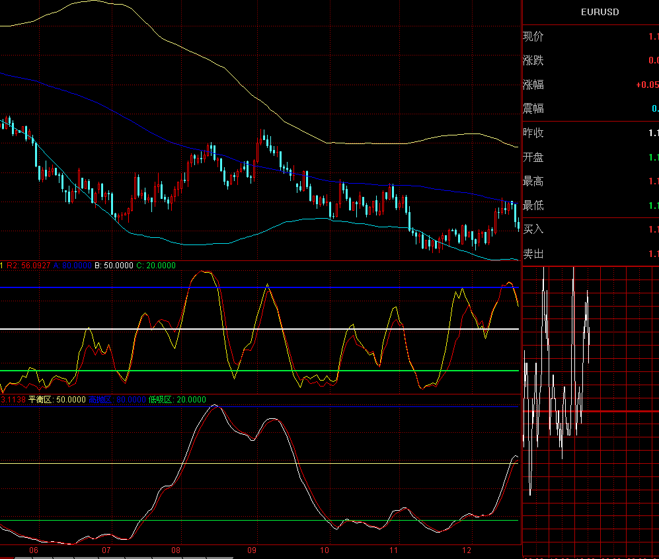The image size is (659, 559).
Task: Select the 现价 current price row
Action: click(533, 36)
